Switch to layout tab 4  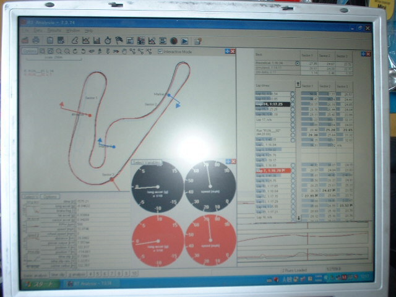point(91,273)
